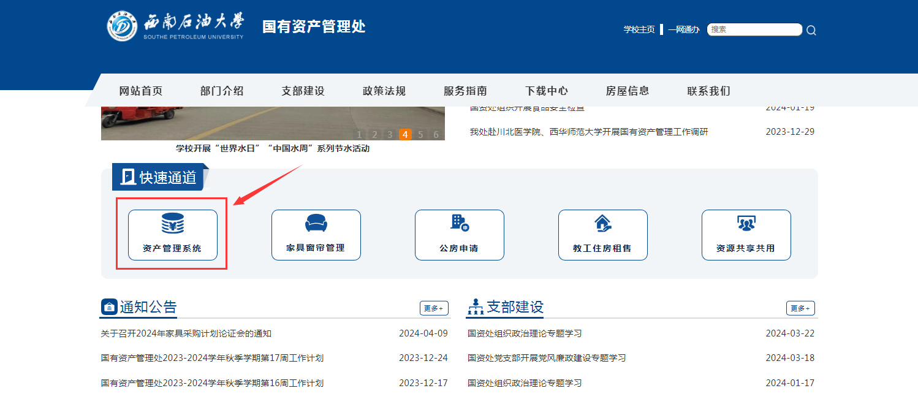918x399 pixels.
Task: Open the 学校主页 link
Action: click(x=639, y=29)
